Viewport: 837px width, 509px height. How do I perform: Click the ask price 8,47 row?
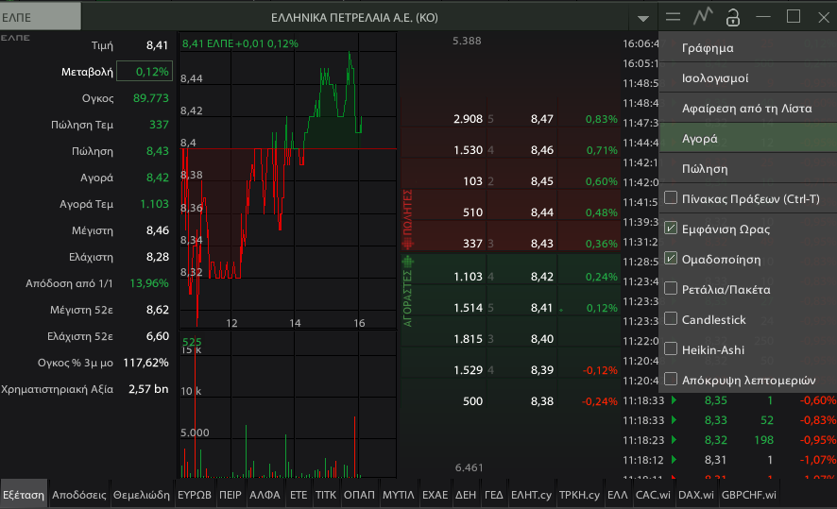(x=511, y=119)
